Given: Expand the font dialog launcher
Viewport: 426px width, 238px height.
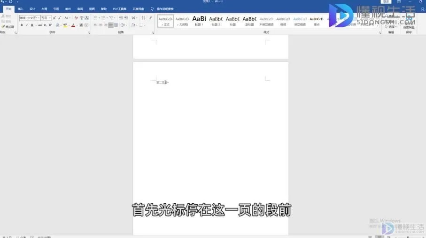Looking at the screenshot, I should 89,32.
